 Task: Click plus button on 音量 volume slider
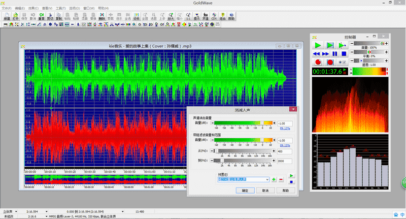pyautogui.click(x=386, y=44)
